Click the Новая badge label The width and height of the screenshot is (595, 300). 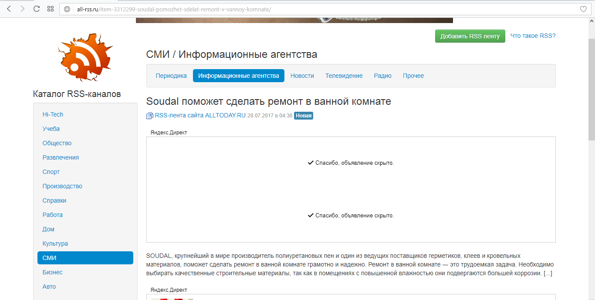(304, 116)
